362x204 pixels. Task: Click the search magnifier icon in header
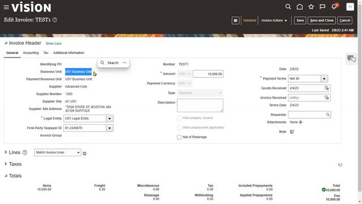pos(288,7)
